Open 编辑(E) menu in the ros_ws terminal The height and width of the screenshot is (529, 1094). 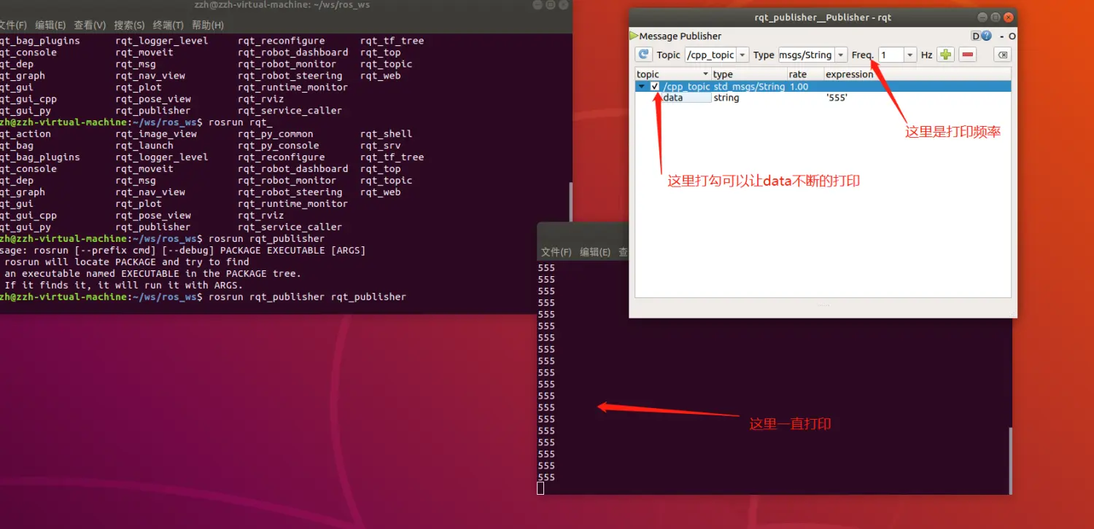(50, 25)
